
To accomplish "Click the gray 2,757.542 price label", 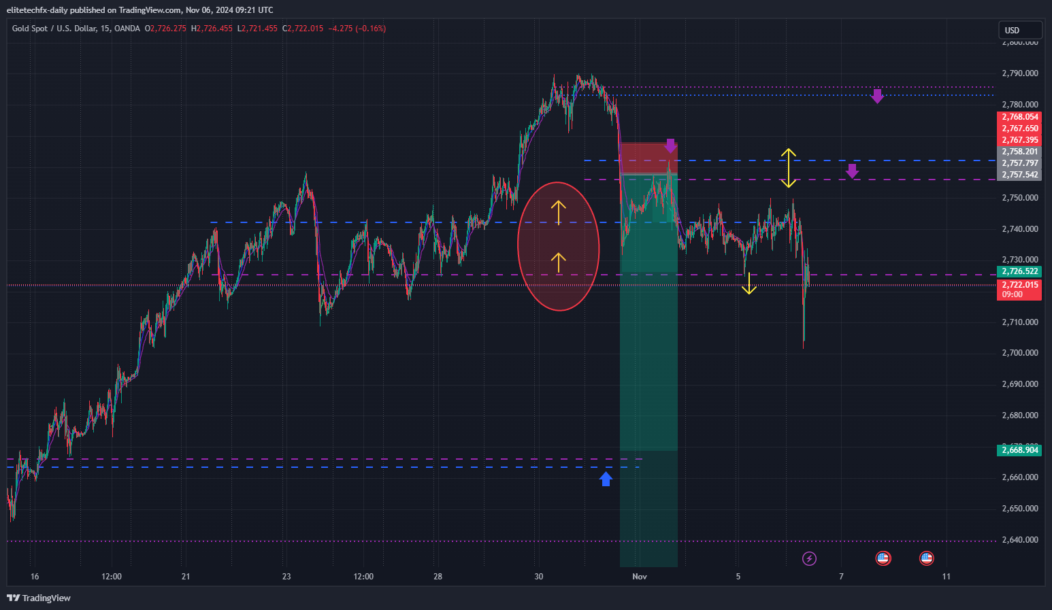I will point(1019,175).
